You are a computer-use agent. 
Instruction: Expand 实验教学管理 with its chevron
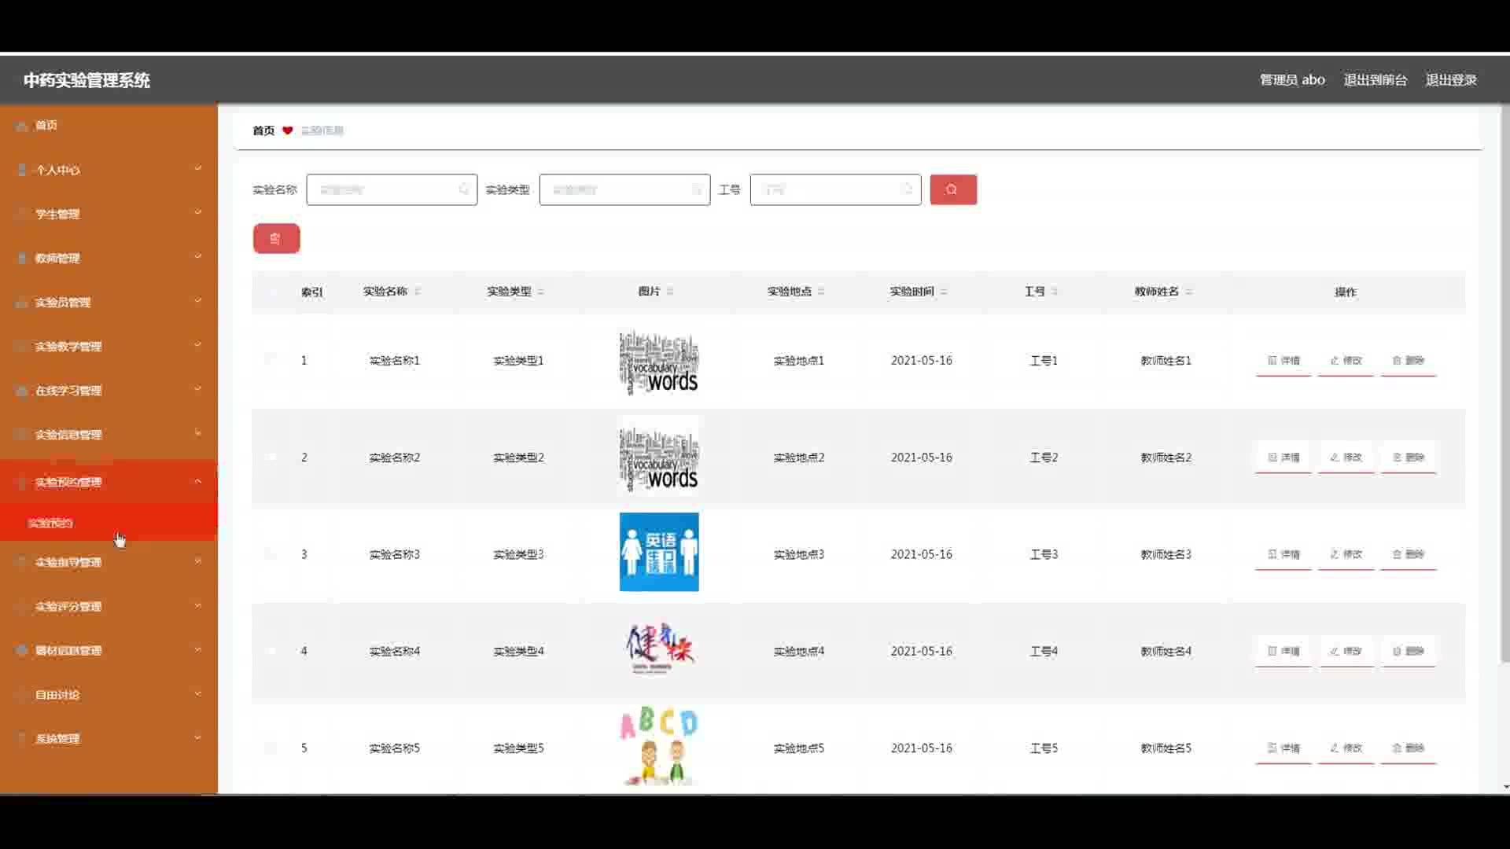(x=198, y=344)
